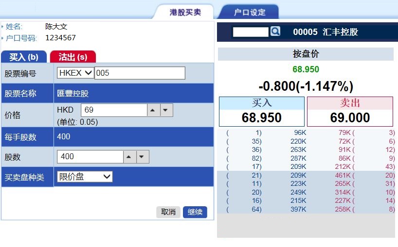
Task: Switch to the 港股买卖 tab
Action: [x=185, y=12]
